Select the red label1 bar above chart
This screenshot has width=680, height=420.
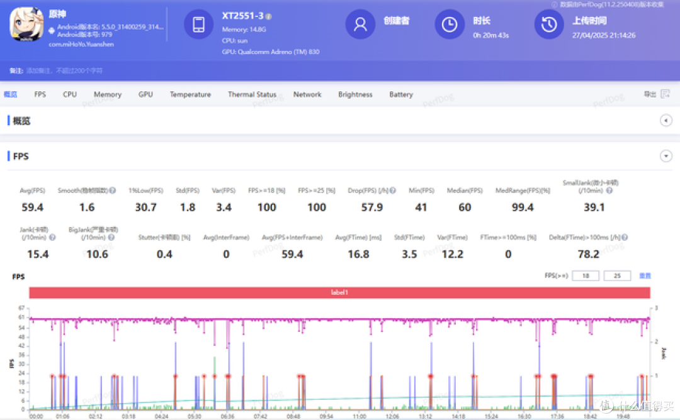(339, 293)
